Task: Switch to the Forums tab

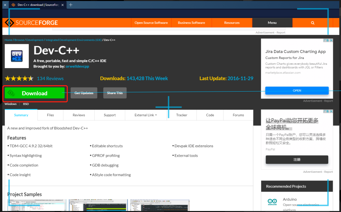Action: (238, 115)
